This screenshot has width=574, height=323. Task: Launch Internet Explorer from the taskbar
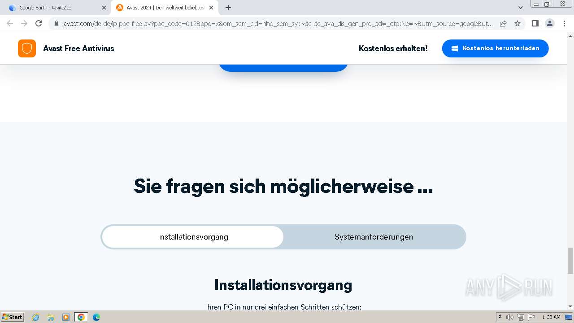coord(35,317)
